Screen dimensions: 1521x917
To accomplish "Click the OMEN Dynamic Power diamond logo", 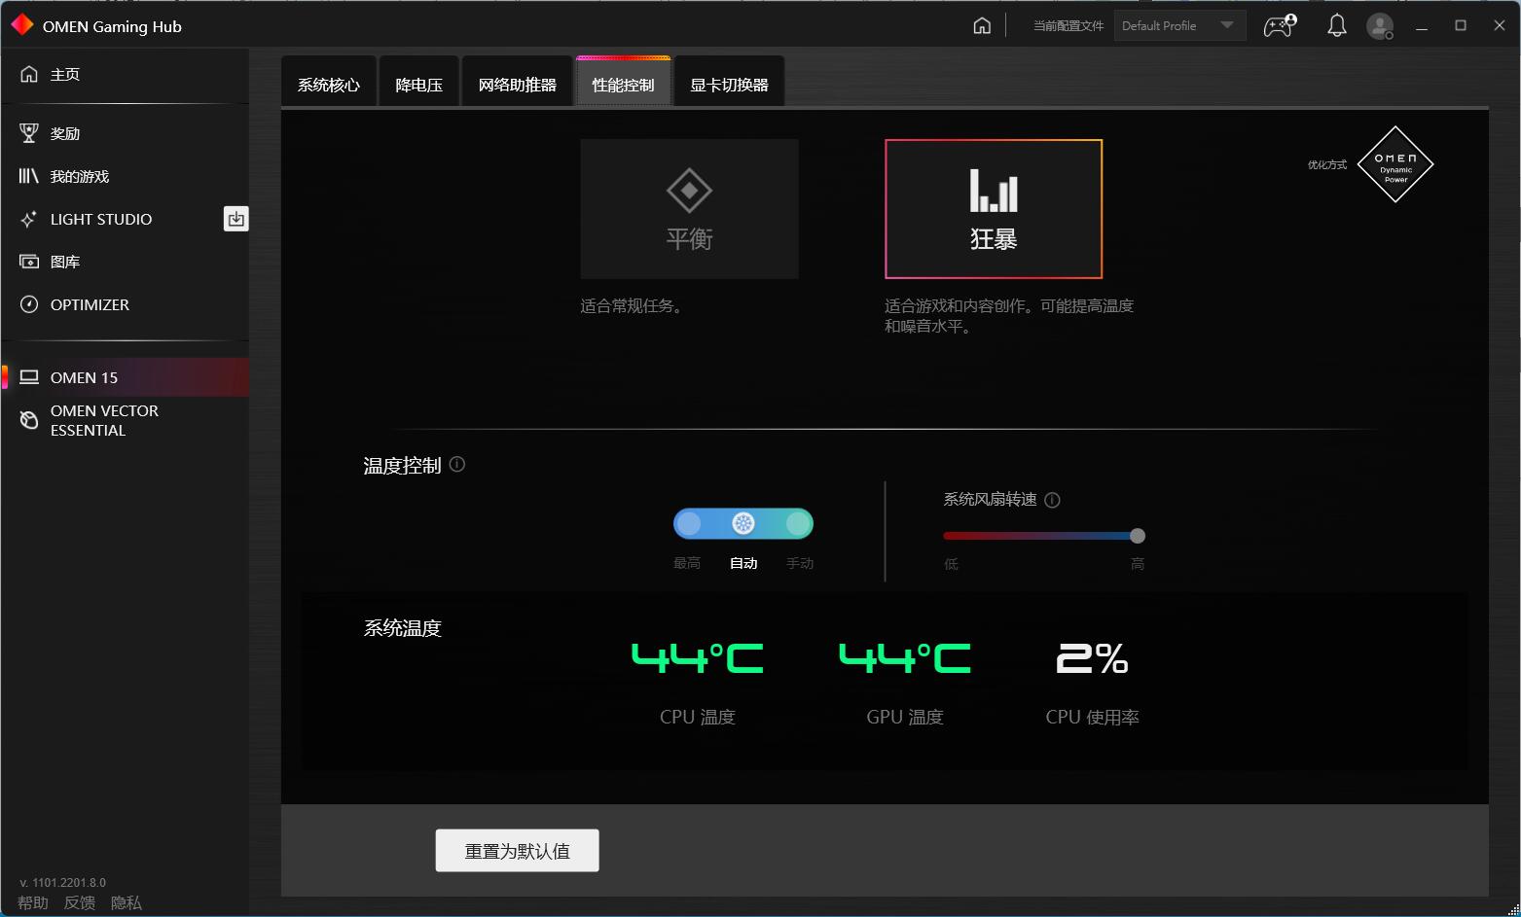I will [x=1395, y=164].
